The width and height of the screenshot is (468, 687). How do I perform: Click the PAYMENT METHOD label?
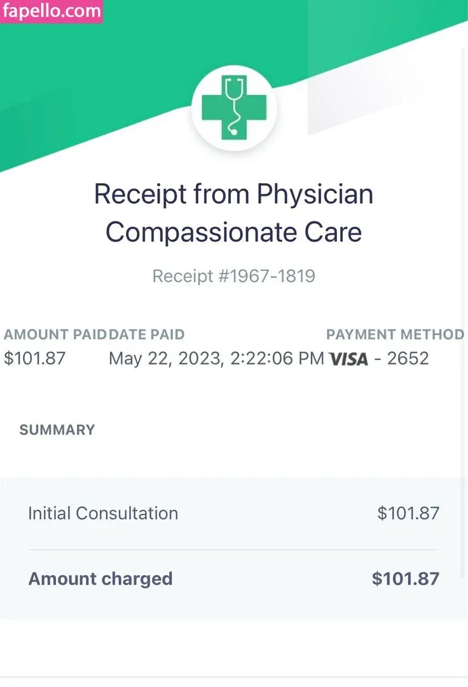click(395, 335)
